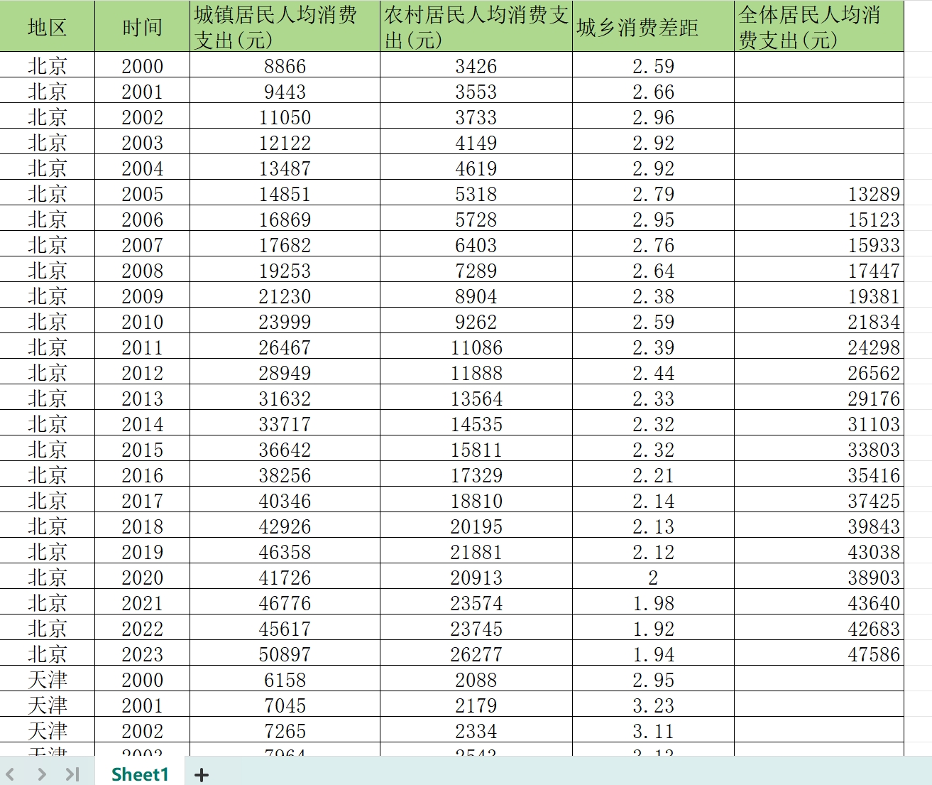The width and height of the screenshot is (932, 785).
Task: Go to previous sheet arrow
Action: click(x=11, y=774)
